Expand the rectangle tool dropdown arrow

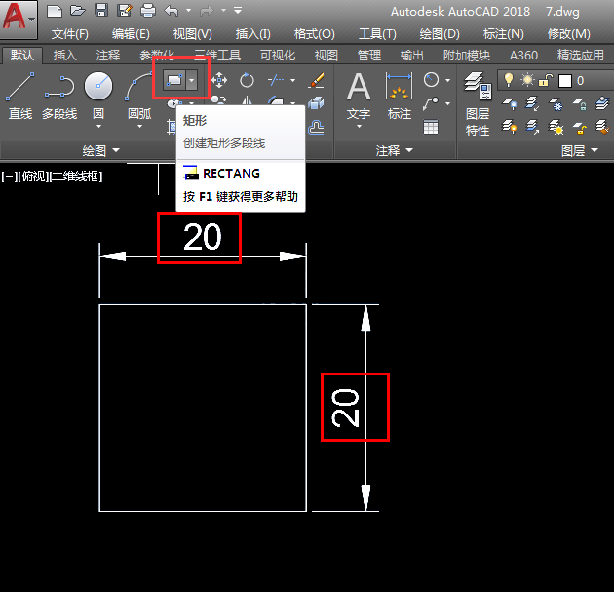(x=191, y=80)
